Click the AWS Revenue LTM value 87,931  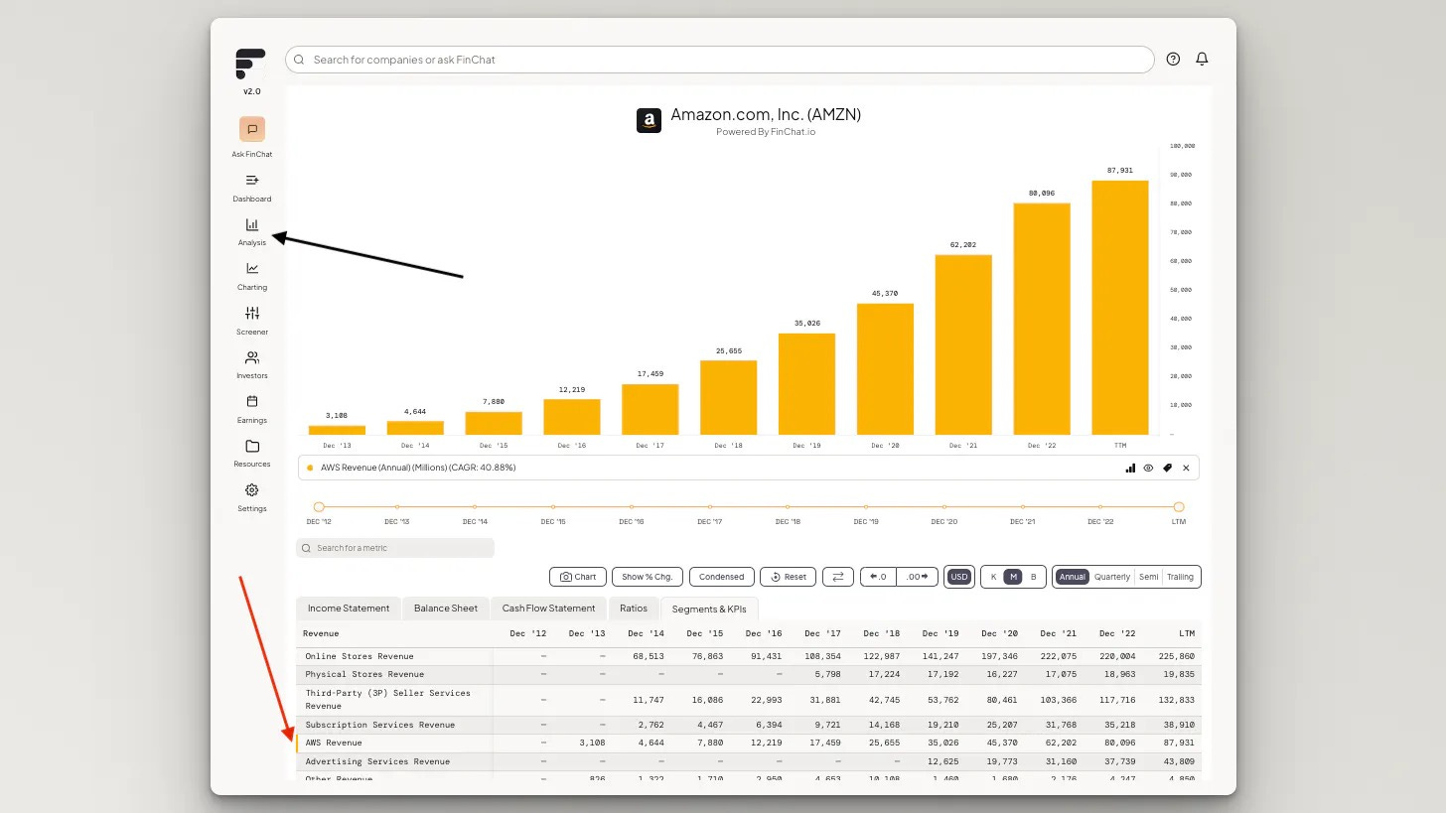[1179, 743]
